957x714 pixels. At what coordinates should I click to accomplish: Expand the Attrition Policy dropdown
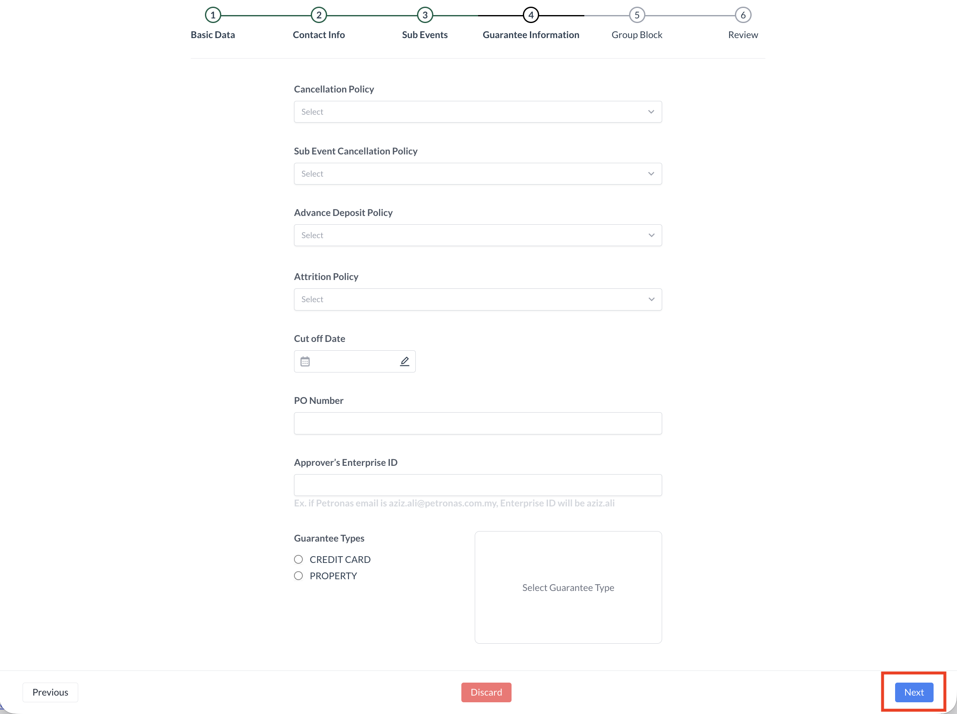[x=478, y=299]
